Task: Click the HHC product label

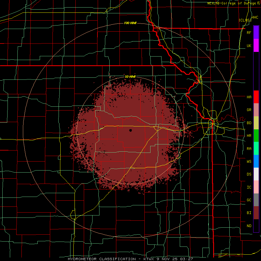Action: tap(255, 17)
